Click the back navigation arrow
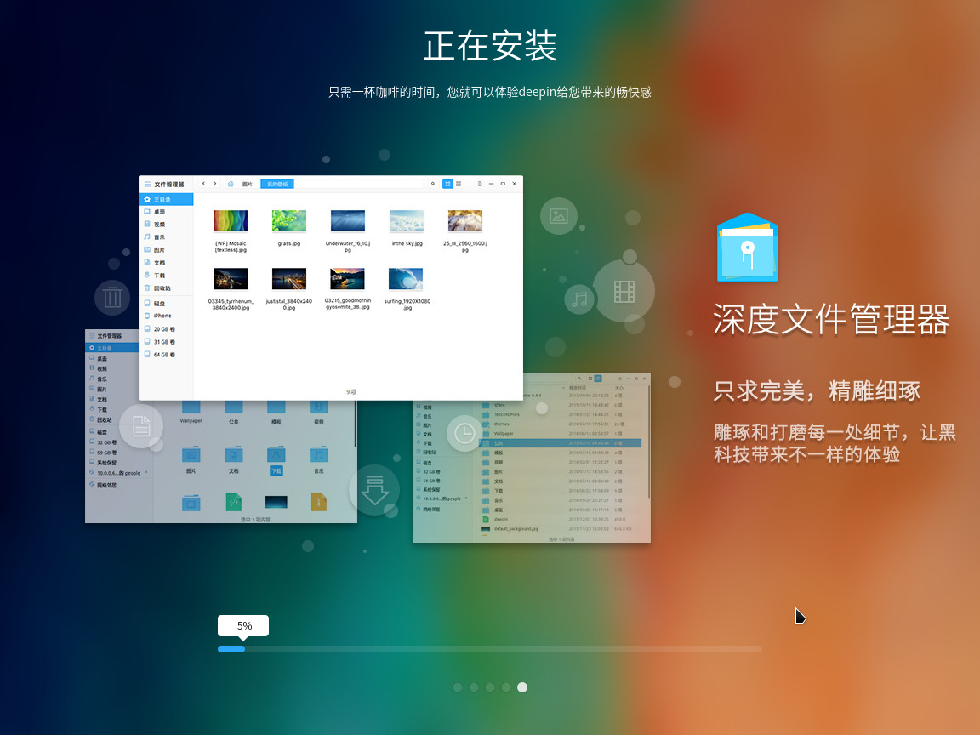Viewport: 980px width, 735px height. 204,184
